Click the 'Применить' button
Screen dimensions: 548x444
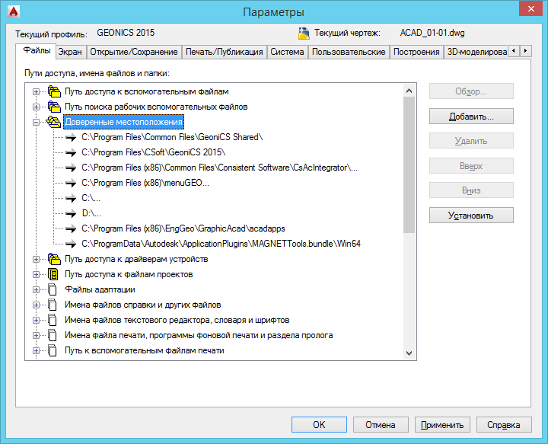442,424
